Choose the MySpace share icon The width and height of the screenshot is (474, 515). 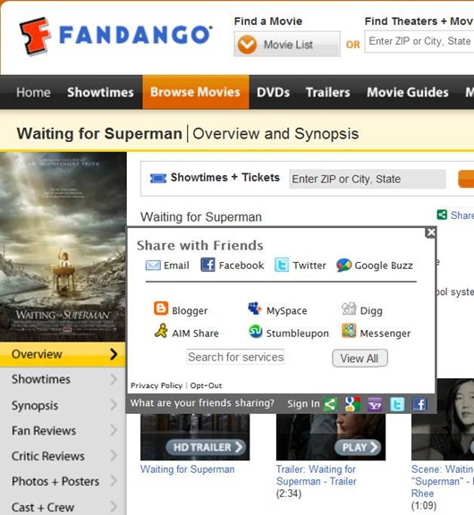click(255, 308)
